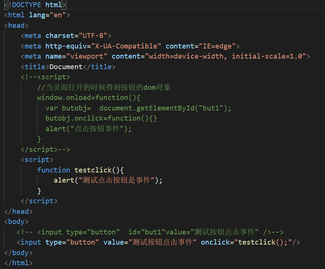Click the opening body tag
This screenshot has height=269, width=325.
tap(16, 221)
